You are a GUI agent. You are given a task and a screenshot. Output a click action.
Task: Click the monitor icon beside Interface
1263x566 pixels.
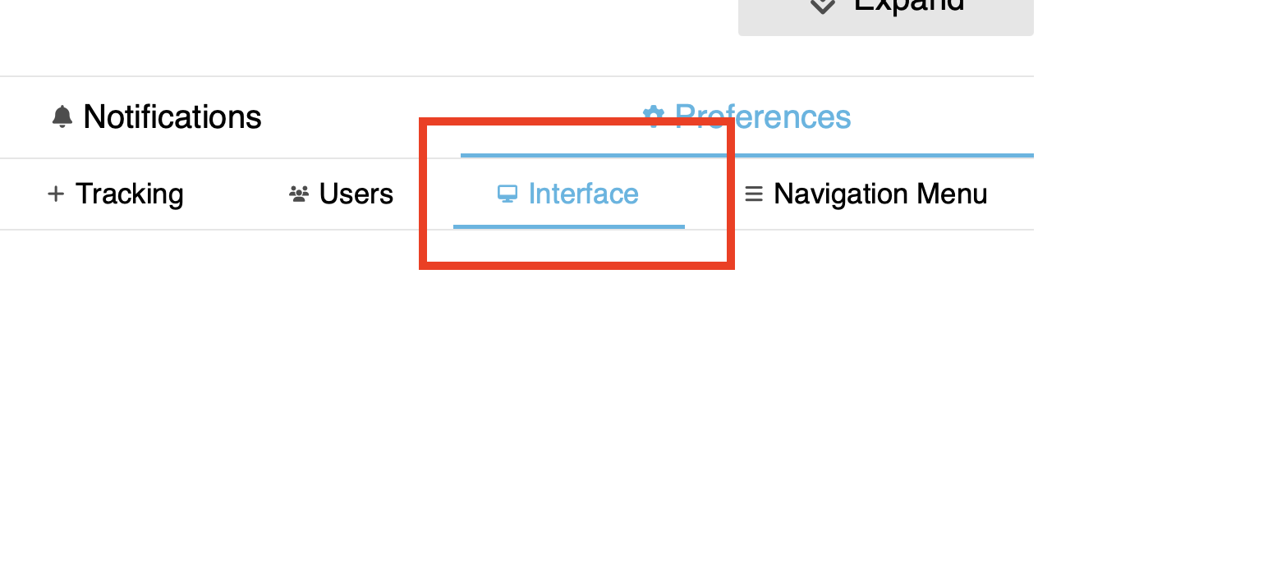click(507, 194)
